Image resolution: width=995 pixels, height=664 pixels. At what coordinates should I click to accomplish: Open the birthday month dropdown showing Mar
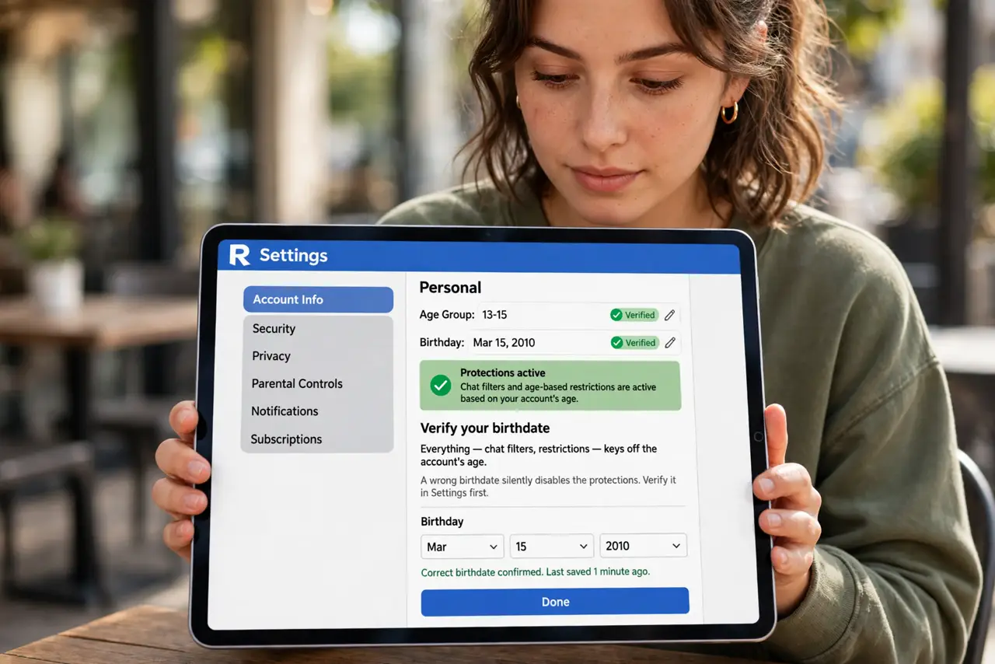[462, 547]
